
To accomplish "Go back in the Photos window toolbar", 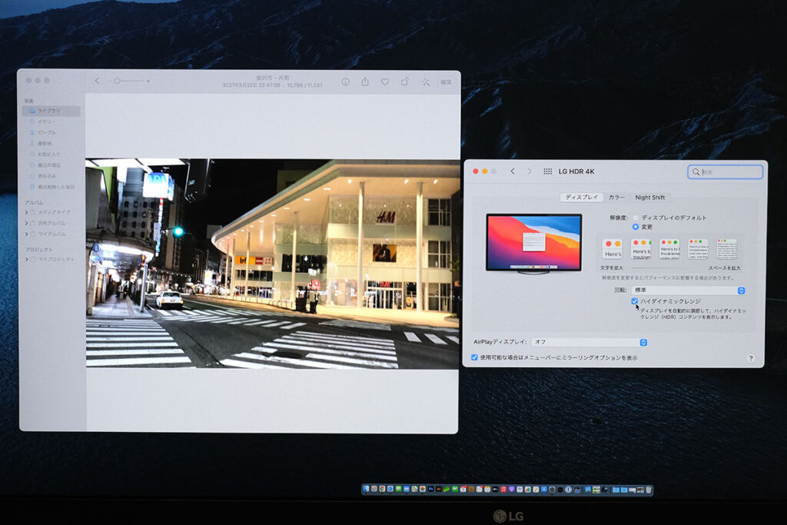I will (97, 80).
